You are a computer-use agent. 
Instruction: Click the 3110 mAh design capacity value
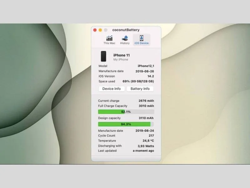pos(146,118)
